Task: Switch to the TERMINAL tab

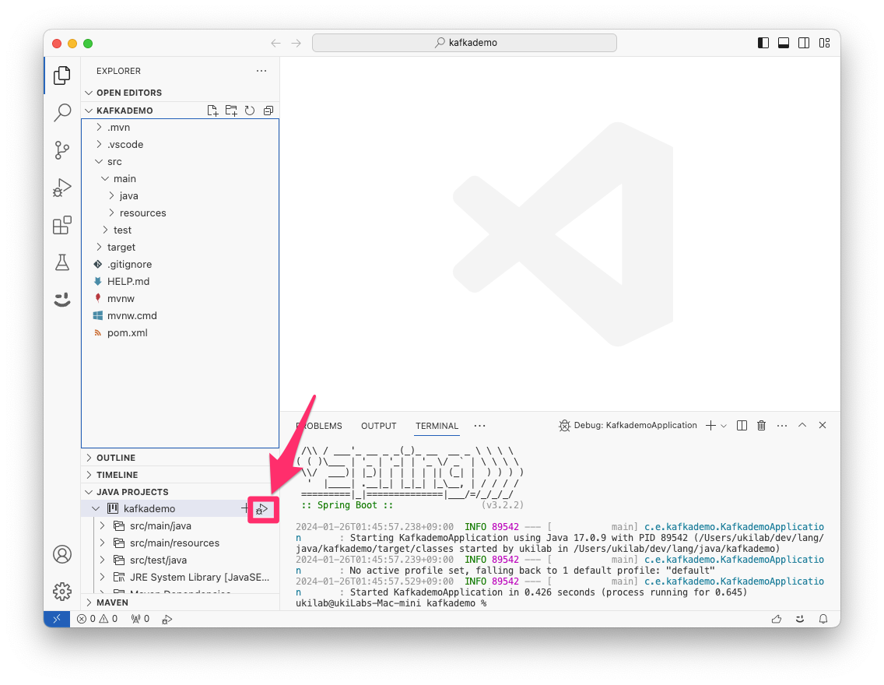Action: pyautogui.click(x=437, y=426)
